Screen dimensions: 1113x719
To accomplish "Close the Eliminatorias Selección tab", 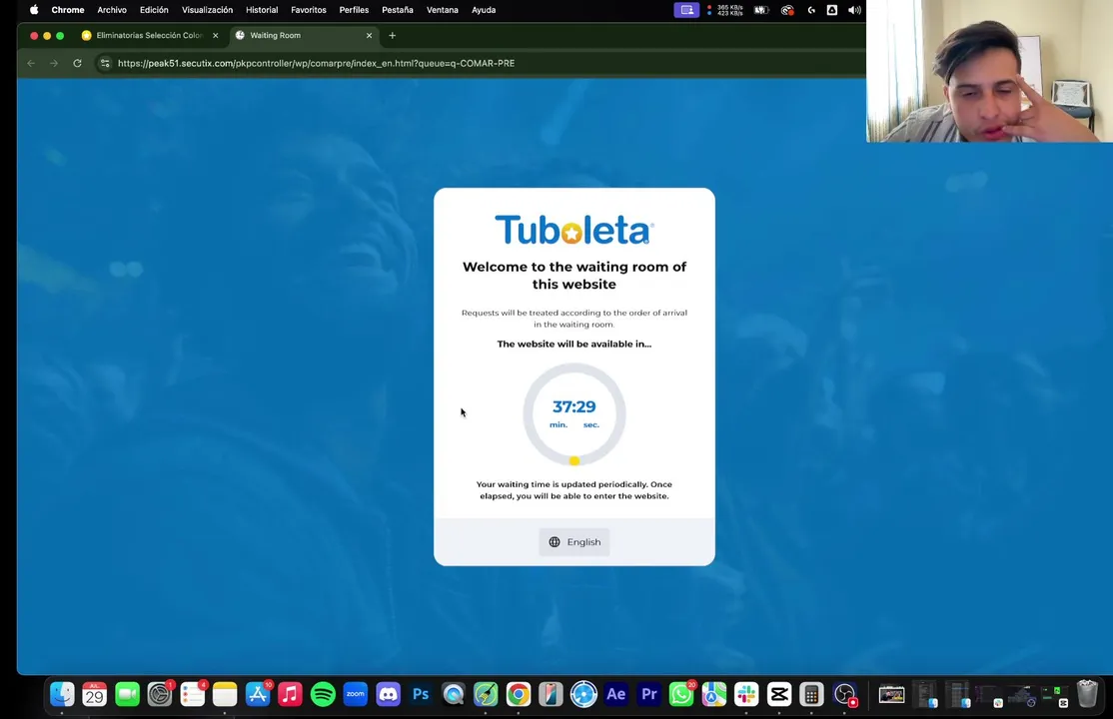I will (216, 36).
